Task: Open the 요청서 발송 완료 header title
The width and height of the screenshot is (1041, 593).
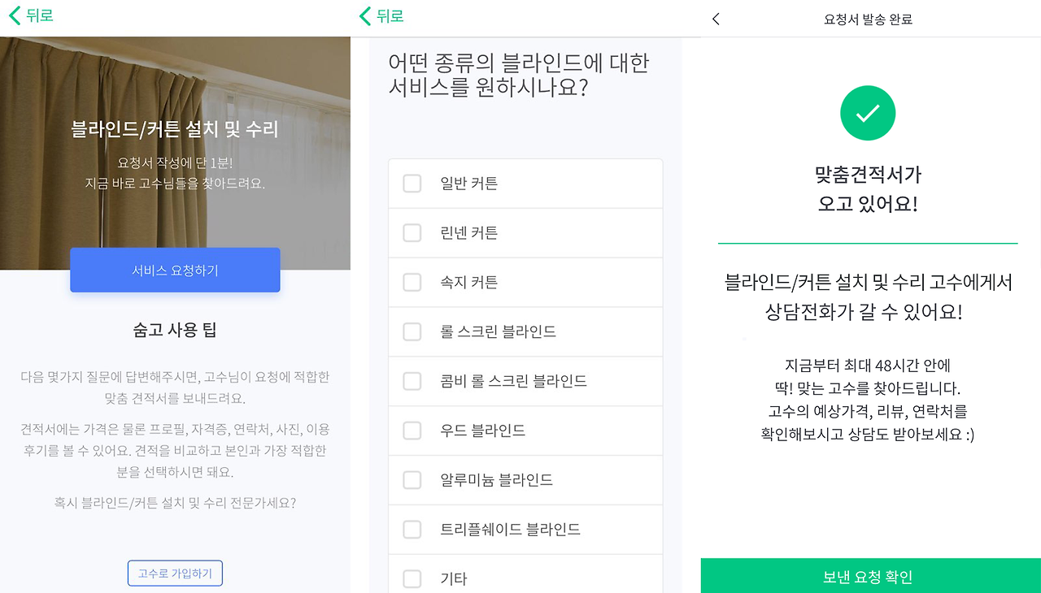Action: pos(868,18)
